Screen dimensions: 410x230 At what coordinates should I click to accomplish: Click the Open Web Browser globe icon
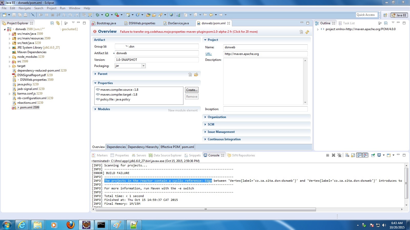(x=171, y=15)
